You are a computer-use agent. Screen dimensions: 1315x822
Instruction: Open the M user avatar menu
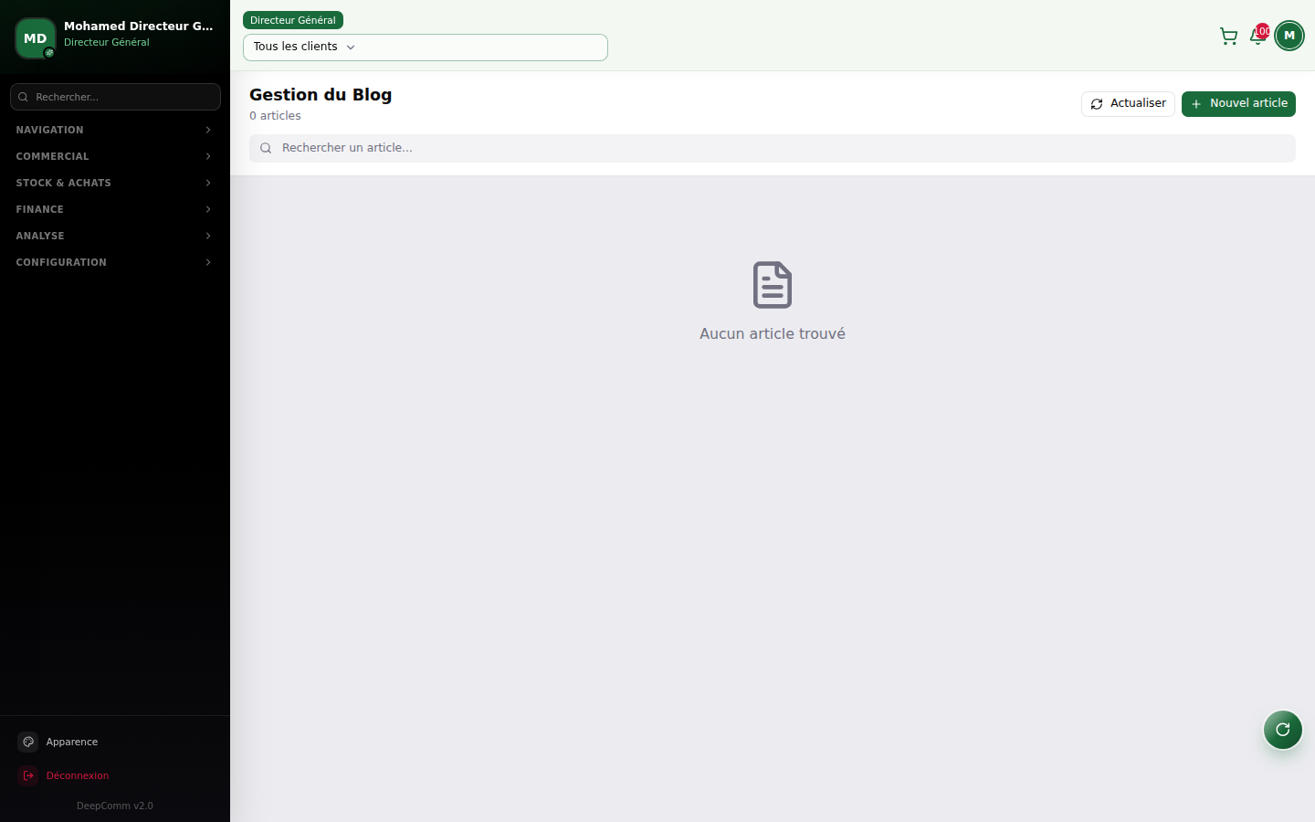(x=1289, y=36)
